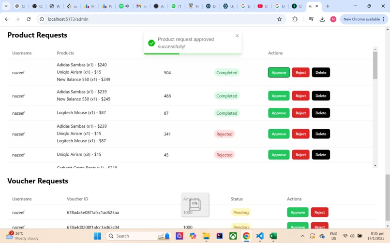
Task: Click the product requests table scrollbar thumb
Action: coord(375,65)
